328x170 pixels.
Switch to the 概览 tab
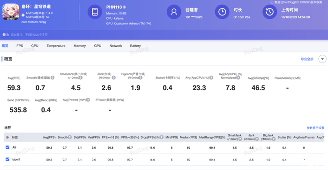click(x=5, y=46)
